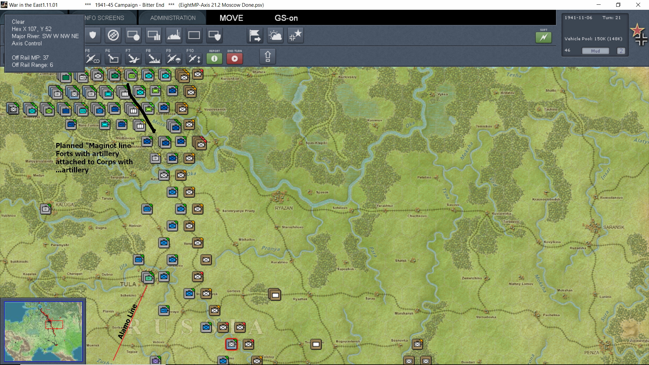Screen dimensions: 649x365
Task: Click the SARANSK city label
Action: (x=614, y=227)
